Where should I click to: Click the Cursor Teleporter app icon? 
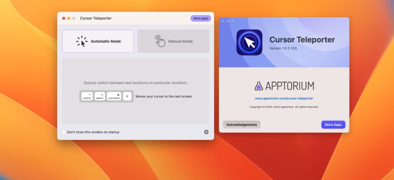click(x=249, y=42)
